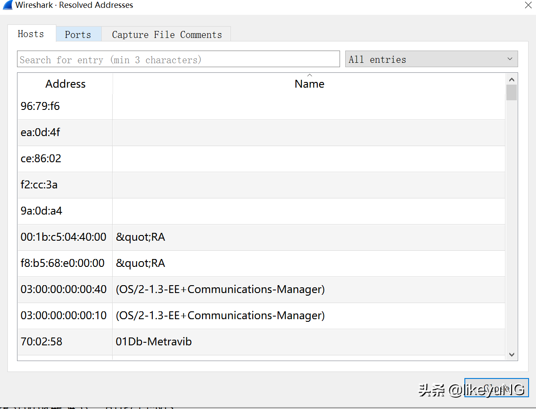
Task: Select address ea:0d:4f
Action: [40, 133]
